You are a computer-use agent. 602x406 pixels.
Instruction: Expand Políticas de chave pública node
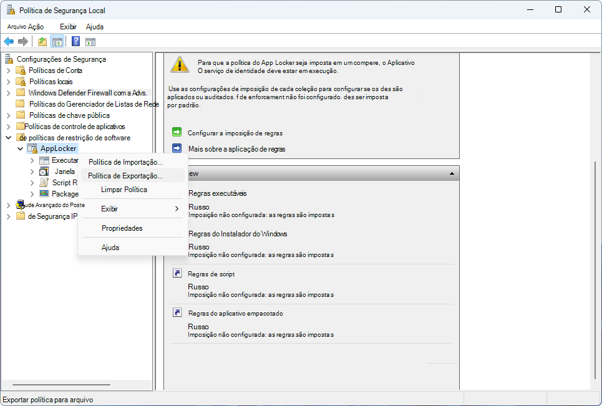[x=9, y=115]
